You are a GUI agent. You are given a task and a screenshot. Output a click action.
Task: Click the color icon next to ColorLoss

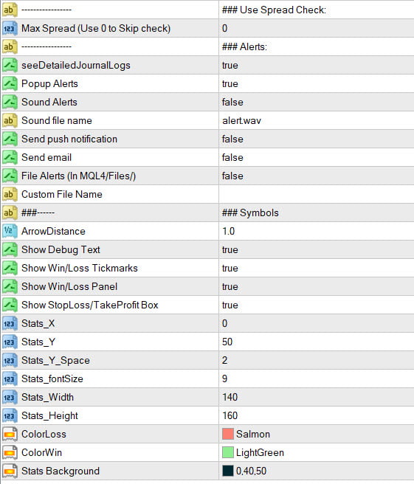coord(10,434)
